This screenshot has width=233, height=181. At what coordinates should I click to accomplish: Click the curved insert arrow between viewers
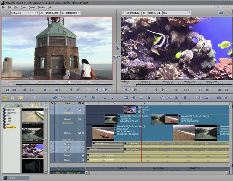116,47
